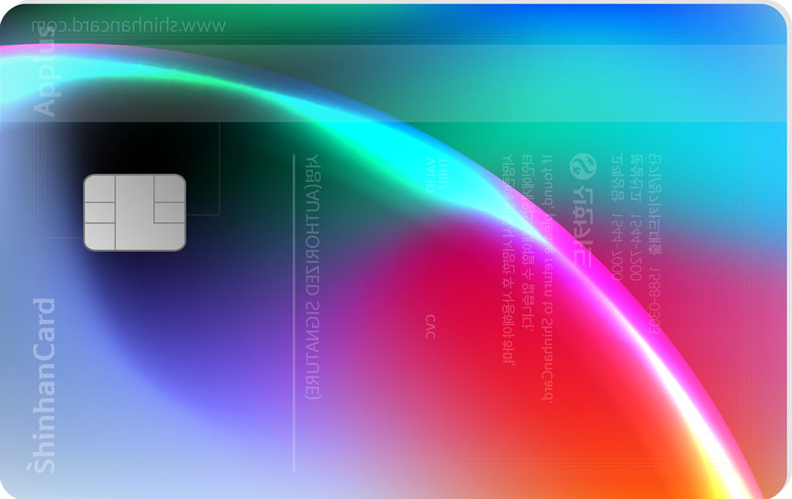Click the silver EMV chip on the card
This screenshot has width=792, height=499.
tap(134, 212)
